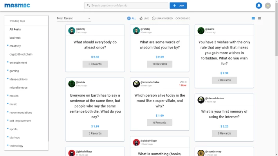Open question 'Everyone on Earth has to say'

(95, 106)
